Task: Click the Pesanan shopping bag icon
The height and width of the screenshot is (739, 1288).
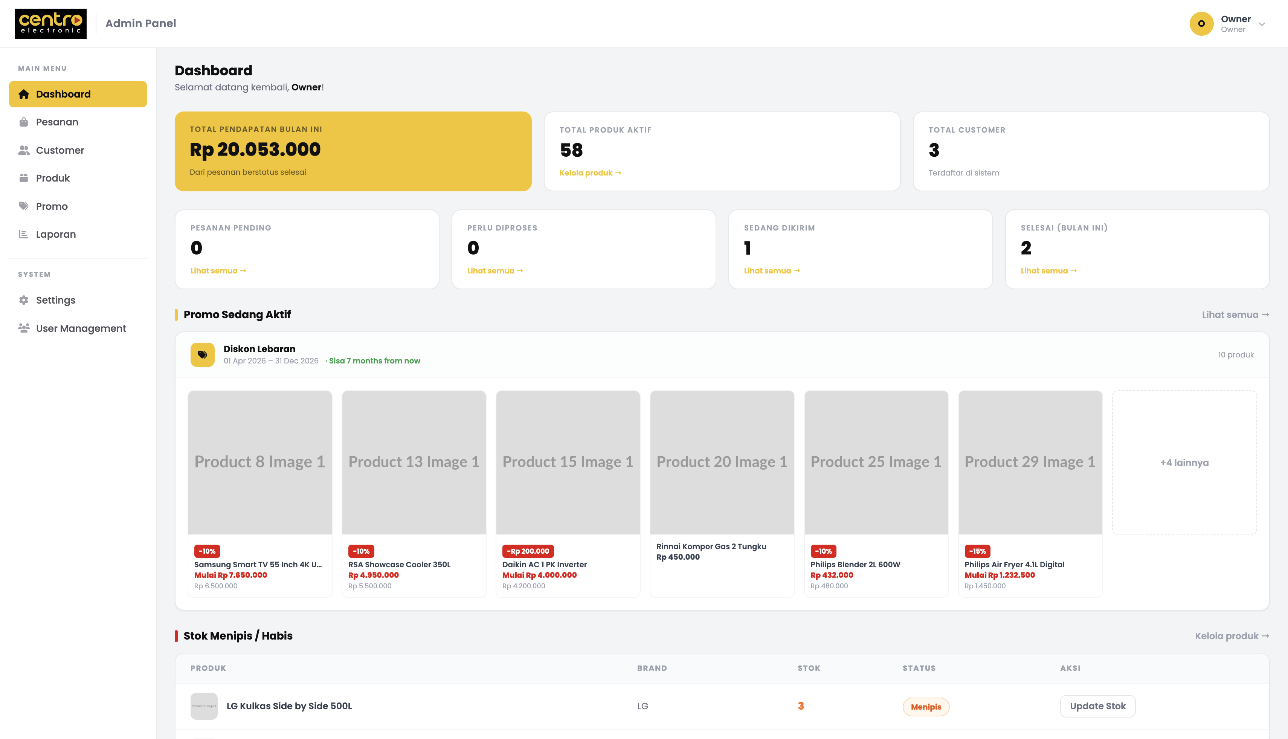Action: coord(23,122)
